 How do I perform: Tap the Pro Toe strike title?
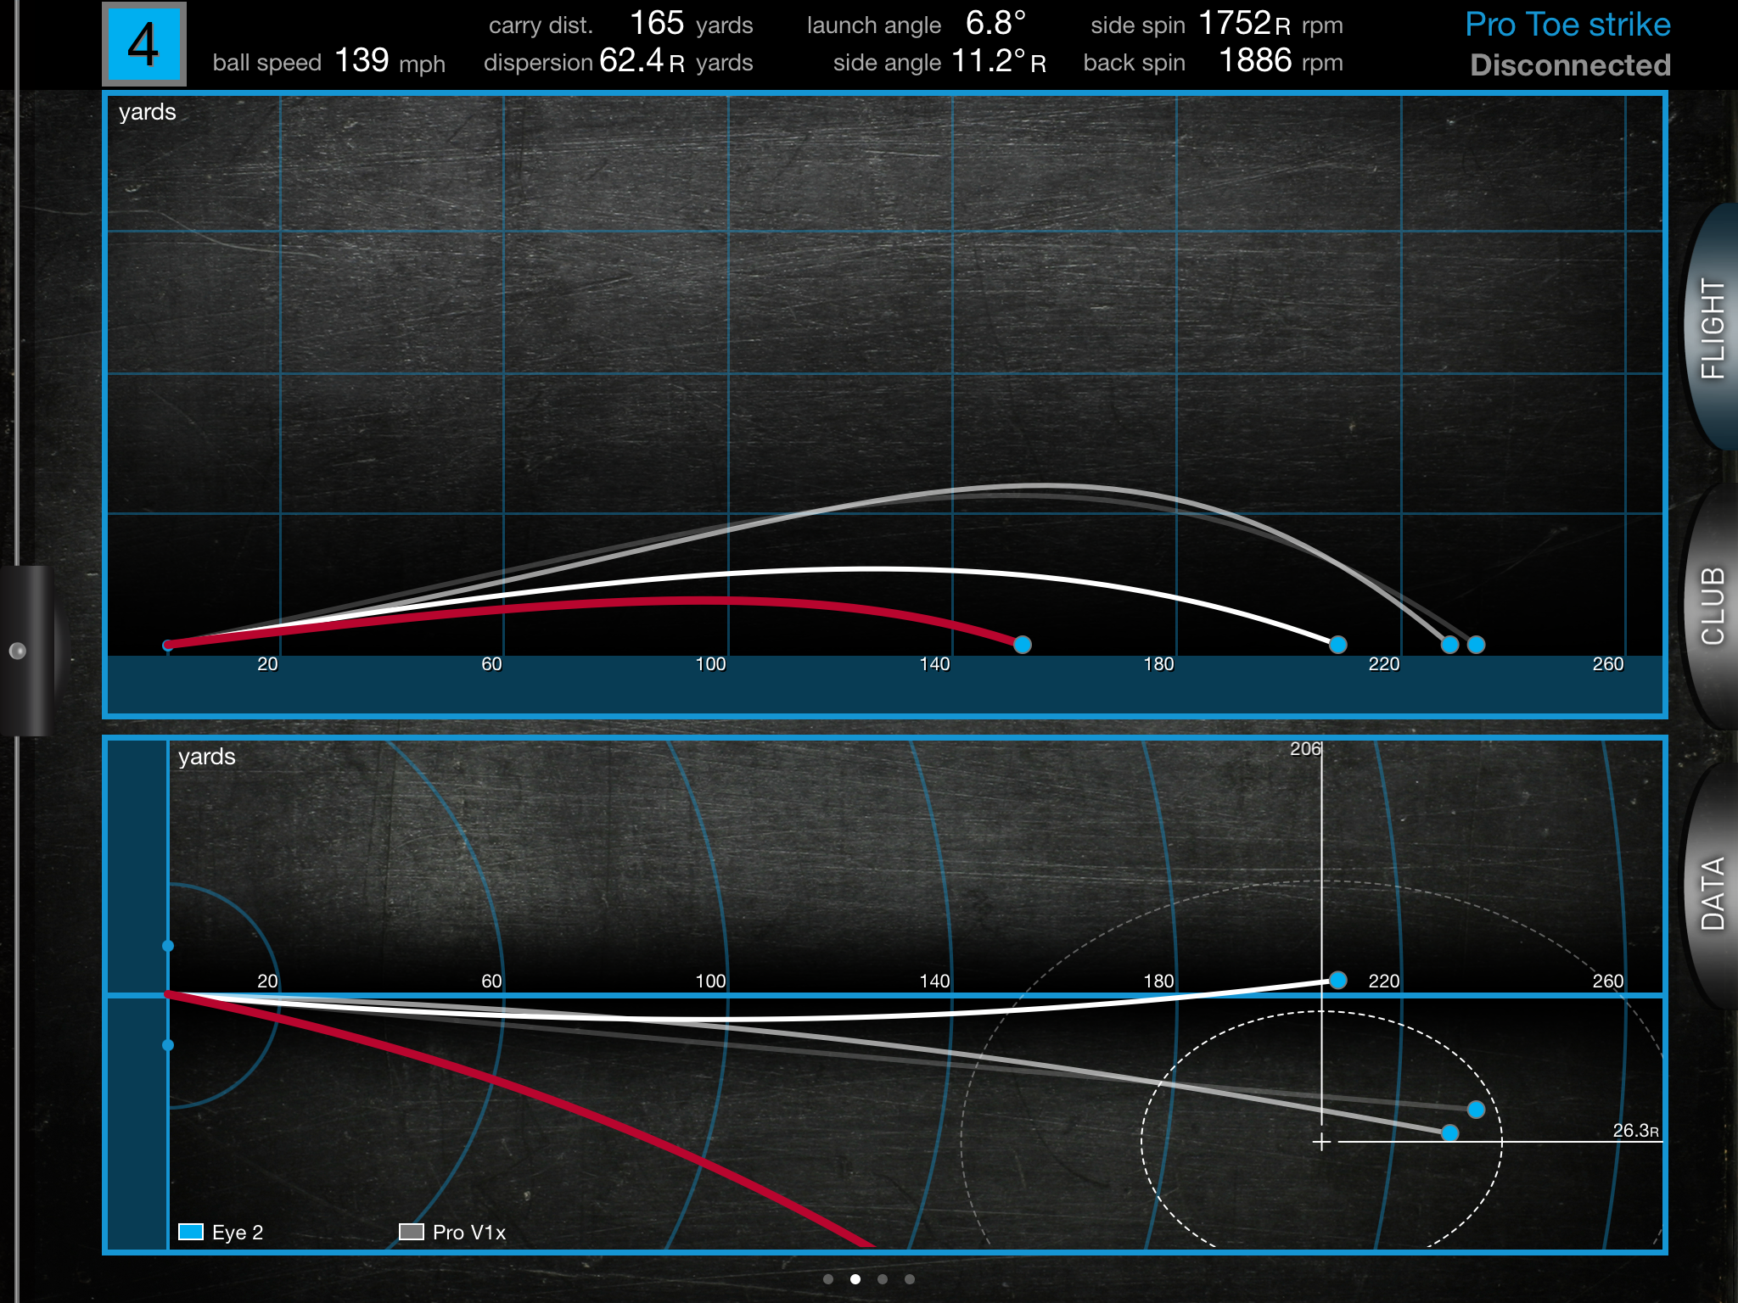pos(1567,25)
